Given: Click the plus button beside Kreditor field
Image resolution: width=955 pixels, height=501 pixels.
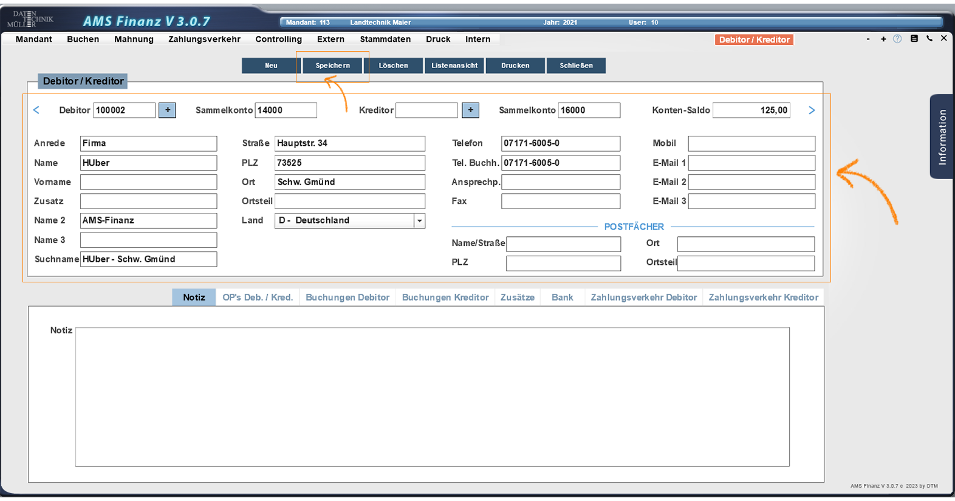Looking at the screenshot, I should (470, 110).
